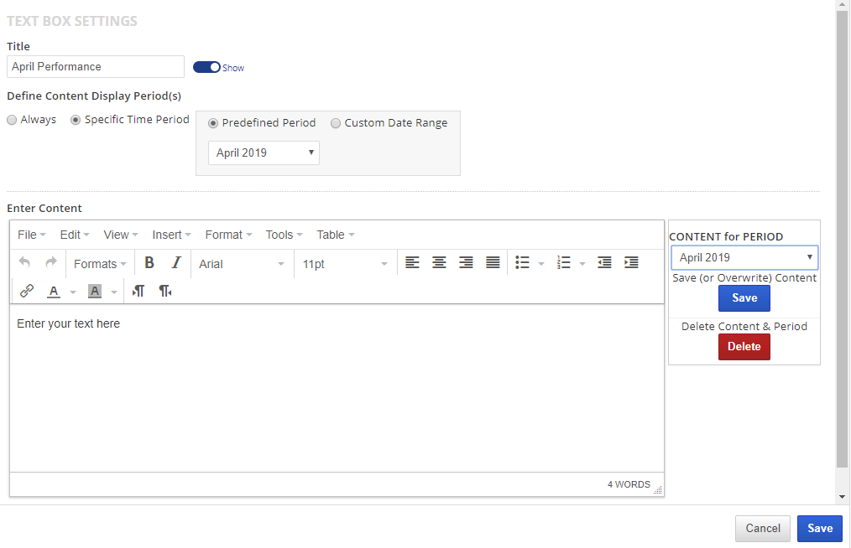Open the Table menu
Viewport: 851px width, 548px height.
pos(335,235)
